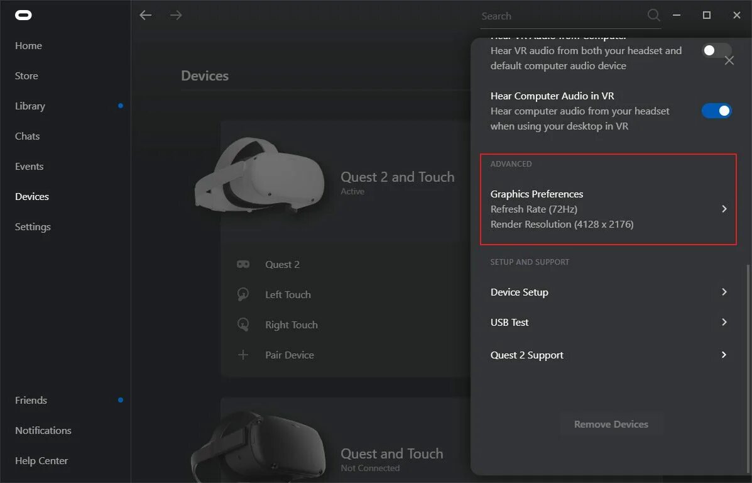The image size is (752, 483).
Task: Click the Oculus logo icon
Action: point(23,15)
